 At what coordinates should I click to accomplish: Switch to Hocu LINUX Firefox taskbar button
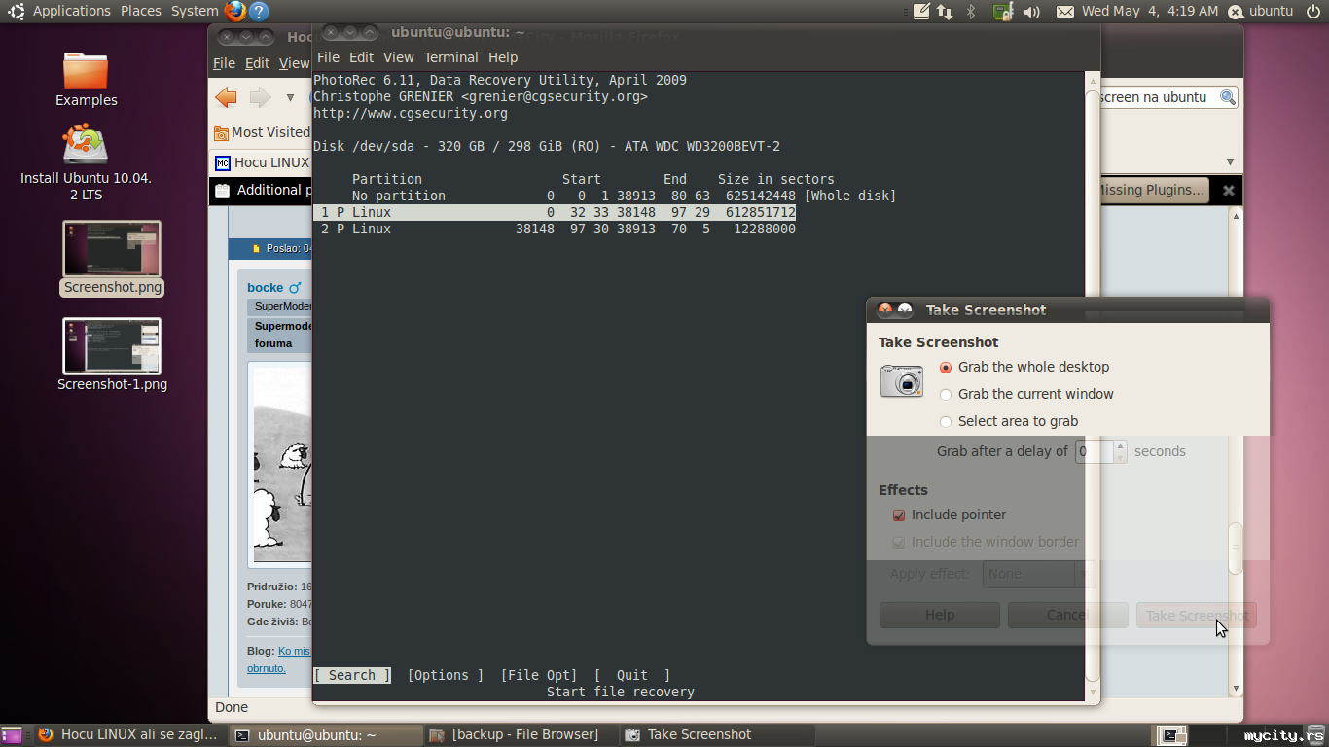point(130,735)
